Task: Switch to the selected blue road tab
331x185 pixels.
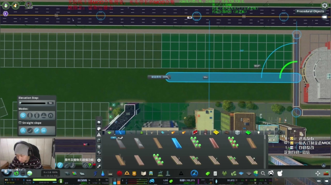Action: pos(120,133)
